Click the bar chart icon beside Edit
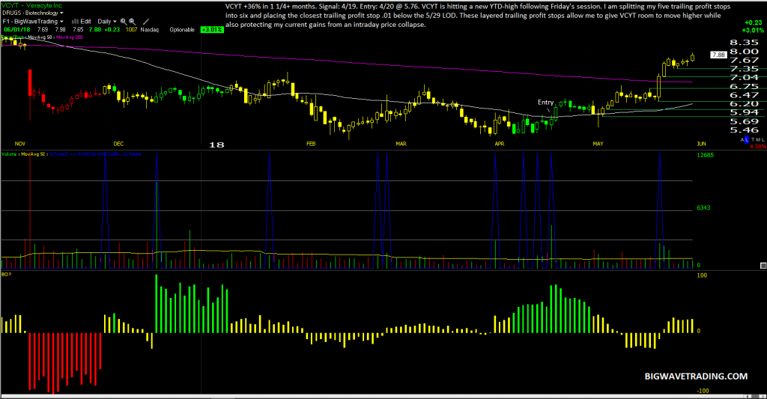 pyautogui.click(x=76, y=22)
